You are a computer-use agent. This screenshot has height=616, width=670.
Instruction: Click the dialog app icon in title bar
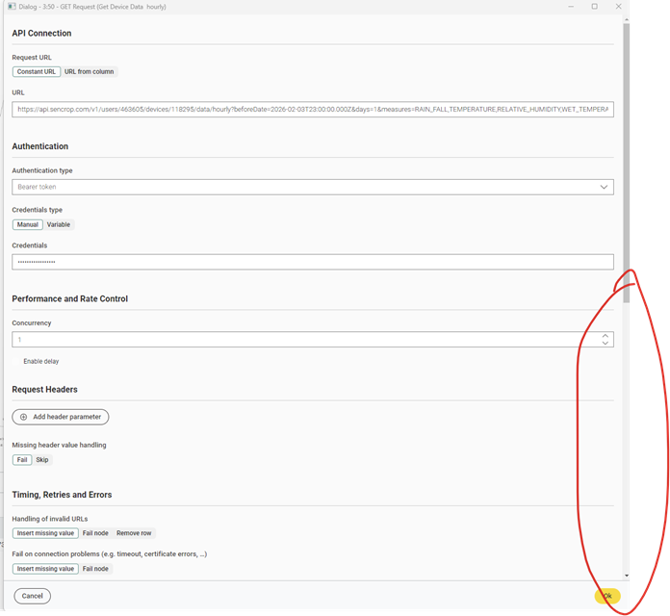coord(10,7)
